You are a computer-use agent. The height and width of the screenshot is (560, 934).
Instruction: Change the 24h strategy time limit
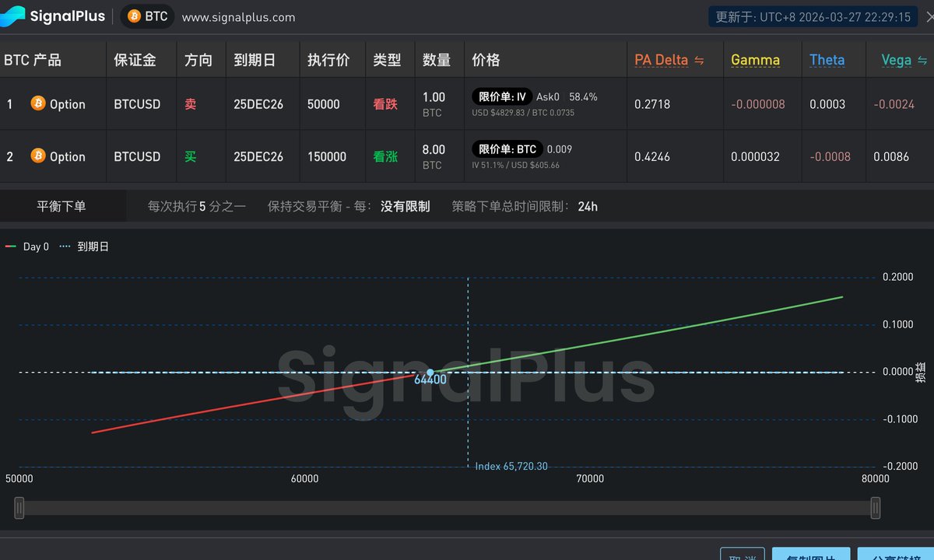pos(588,206)
